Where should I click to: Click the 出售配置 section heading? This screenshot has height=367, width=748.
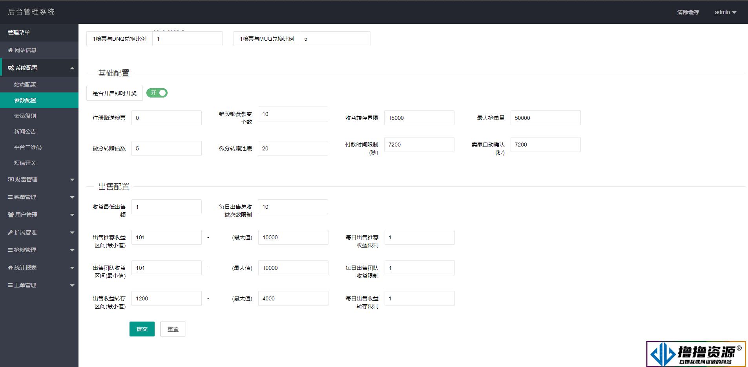coord(114,186)
